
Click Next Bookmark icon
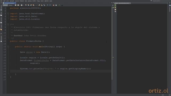42,5
